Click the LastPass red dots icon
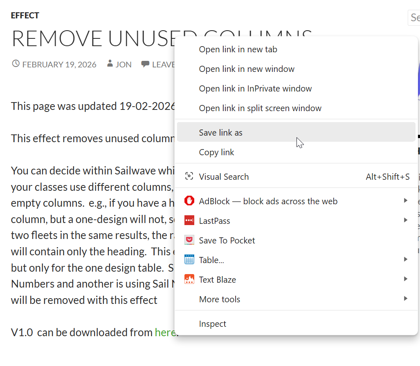The height and width of the screenshot is (366, 420). click(189, 221)
